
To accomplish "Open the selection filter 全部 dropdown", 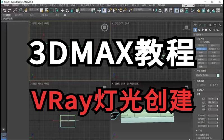I will 34,10.
